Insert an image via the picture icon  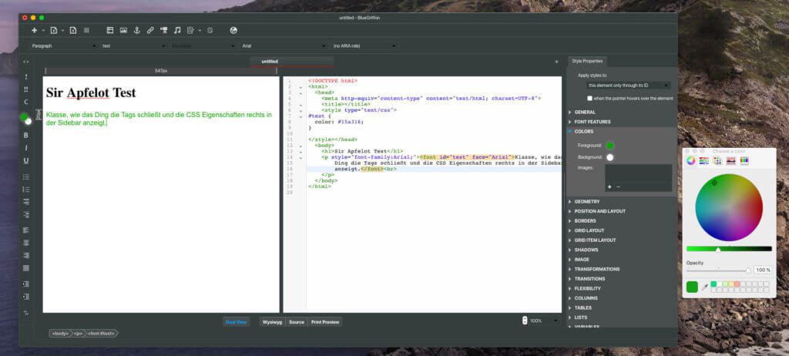(x=123, y=30)
